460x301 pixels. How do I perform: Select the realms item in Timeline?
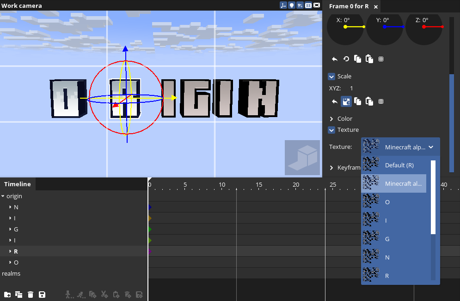tap(11, 273)
